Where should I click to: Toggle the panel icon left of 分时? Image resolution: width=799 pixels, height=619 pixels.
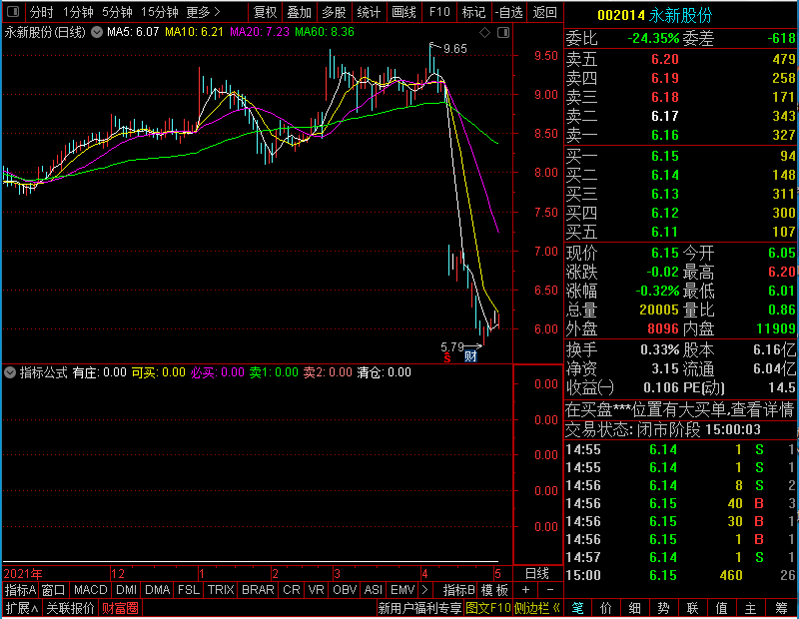[x=13, y=11]
